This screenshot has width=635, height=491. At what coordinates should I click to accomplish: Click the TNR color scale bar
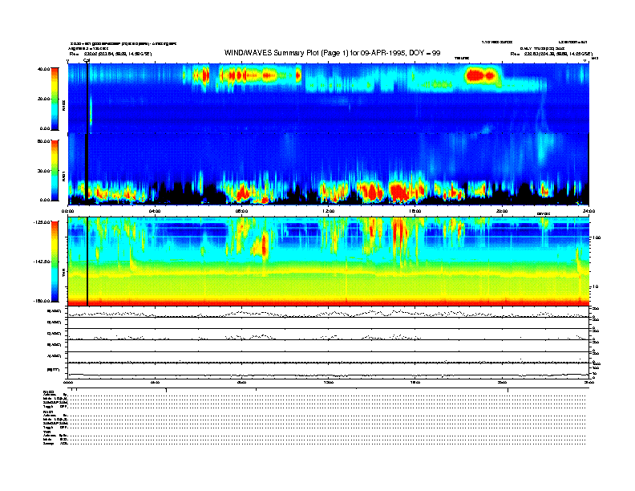pos(55,262)
